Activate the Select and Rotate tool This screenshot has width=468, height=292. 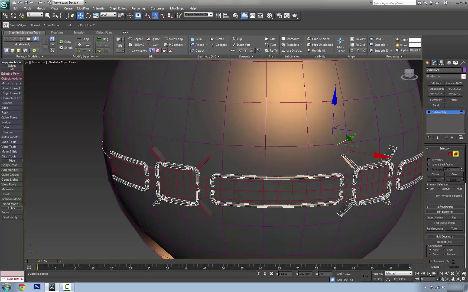(x=88, y=16)
